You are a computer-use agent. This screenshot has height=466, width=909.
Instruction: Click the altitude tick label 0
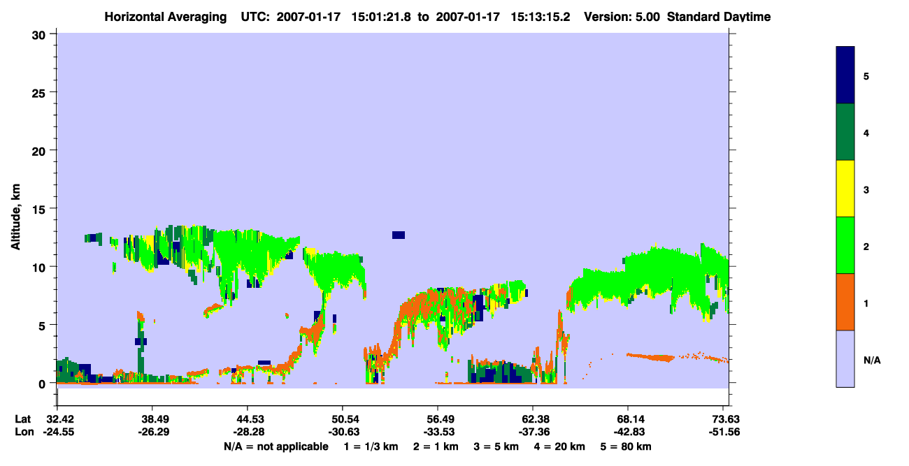[x=44, y=384]
